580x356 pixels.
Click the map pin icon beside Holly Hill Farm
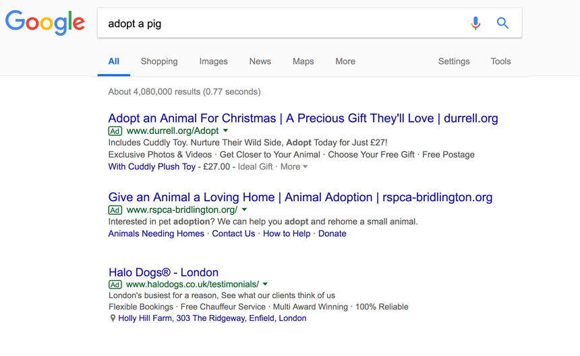pyautogui.click(x=113, y=318)
